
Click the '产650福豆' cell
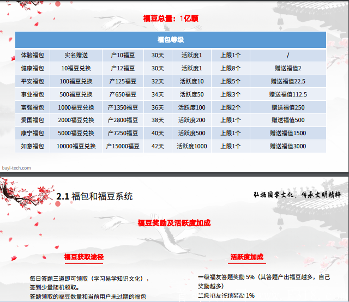click(123, 94)
